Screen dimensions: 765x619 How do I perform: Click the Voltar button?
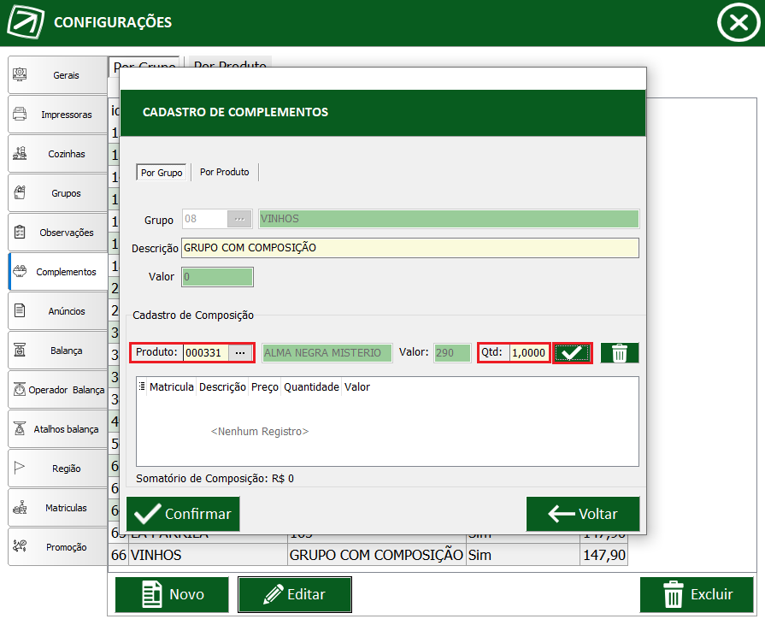coord(582,514)
